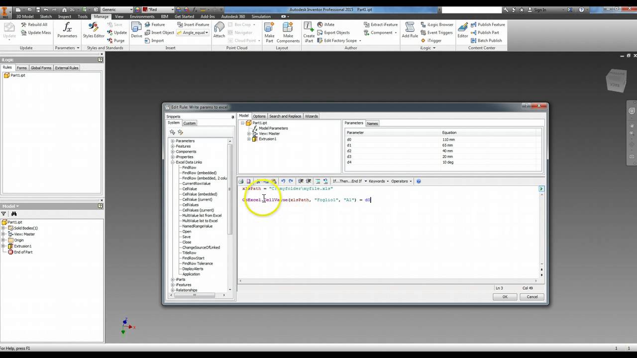Click Export Objects
The width and height of the screenshot is (637, 358).
point(333,32)
